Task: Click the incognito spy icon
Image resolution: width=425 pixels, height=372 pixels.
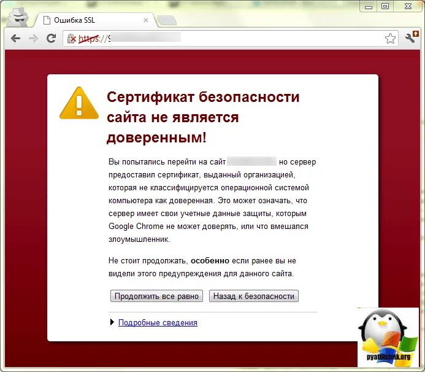Action: (18, 17)
